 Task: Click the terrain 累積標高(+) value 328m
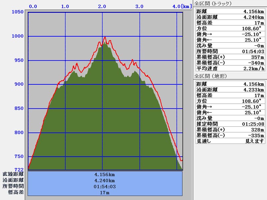pos(259,130)
